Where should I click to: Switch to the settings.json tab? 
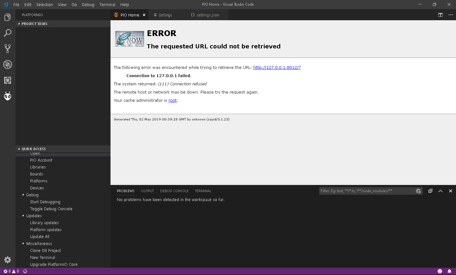coord(208,15)
